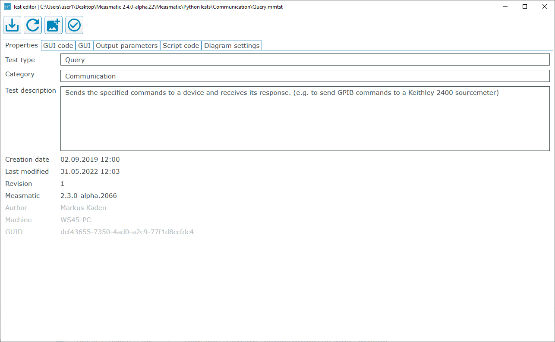Click the Creation date label
Screen dimensions: 555x342
27,160
